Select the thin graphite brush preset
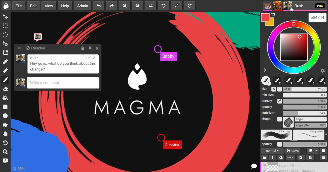The width and height of the screenshot is (328, 172). point(309,134)
